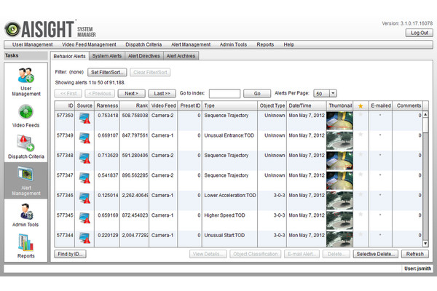Open the Video Feed Management menu

[90, 44]
